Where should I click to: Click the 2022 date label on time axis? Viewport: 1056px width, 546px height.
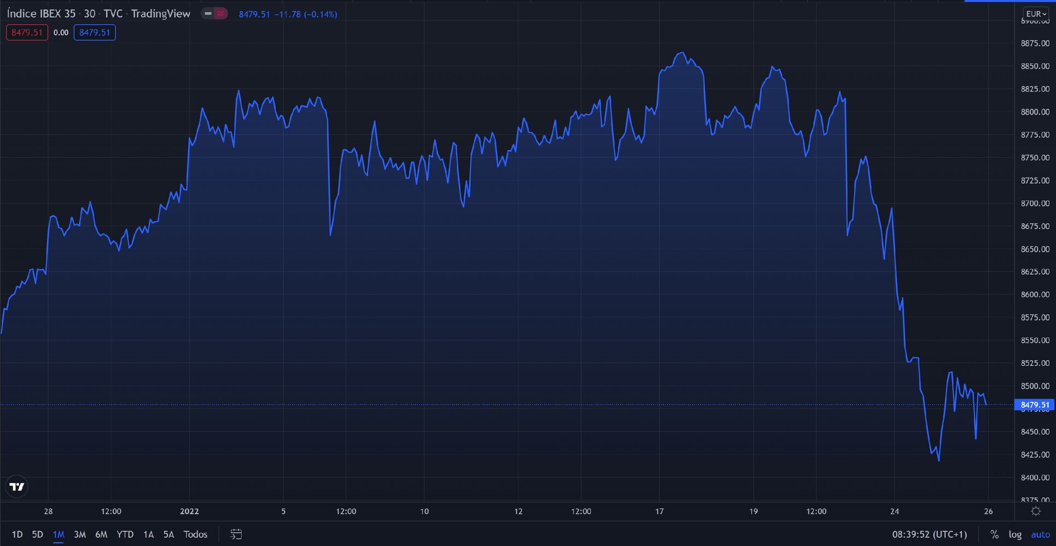point(189,512)
